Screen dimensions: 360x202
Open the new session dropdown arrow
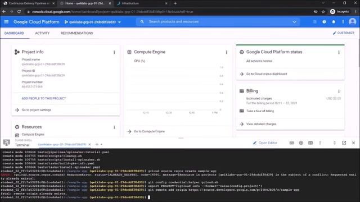101,144
